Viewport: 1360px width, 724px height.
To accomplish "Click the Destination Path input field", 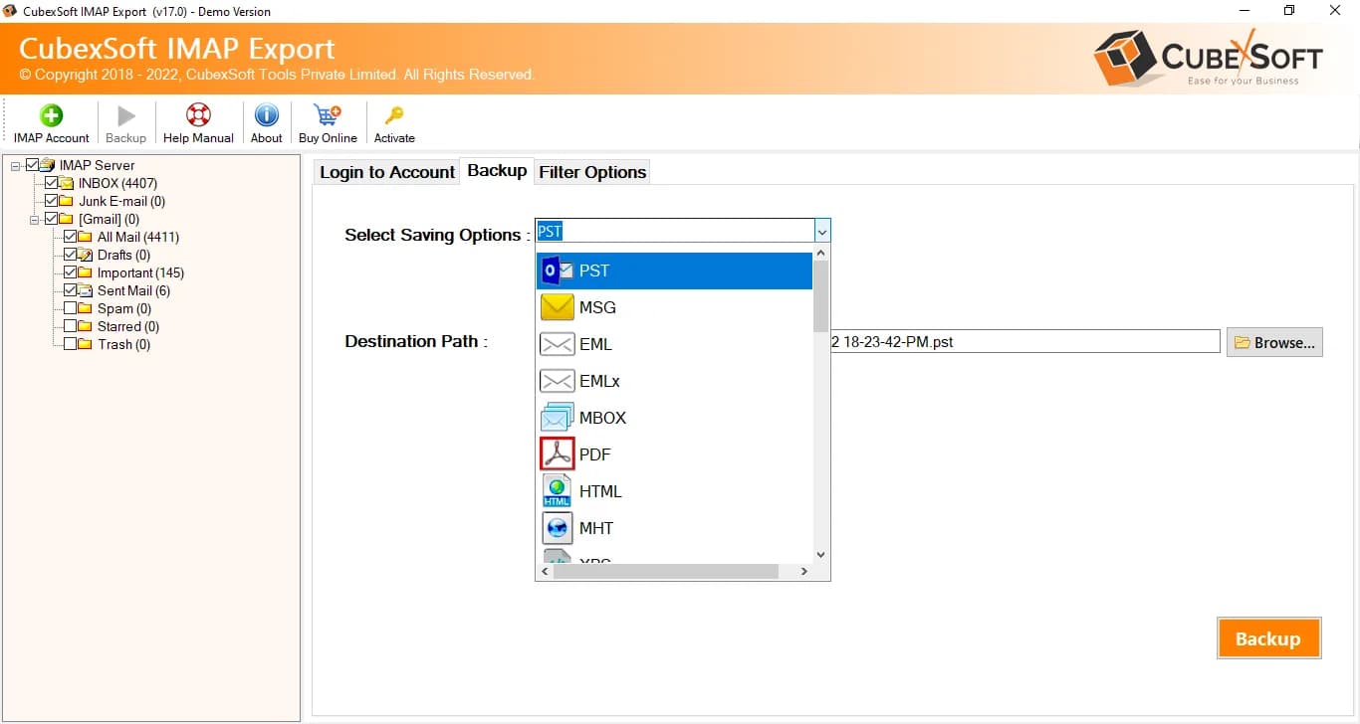I will [1025, 341].
